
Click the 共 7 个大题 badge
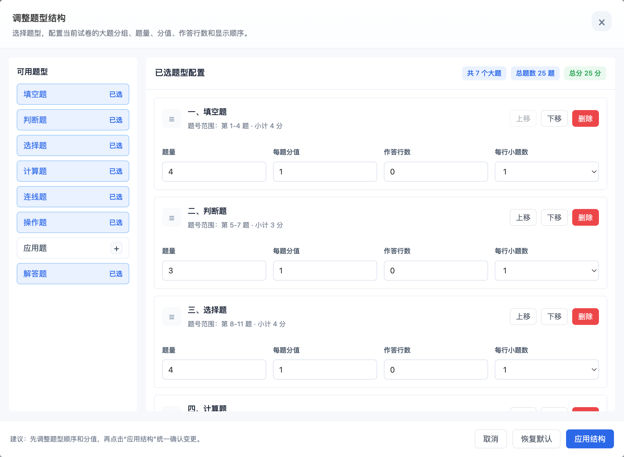[484, 73]
